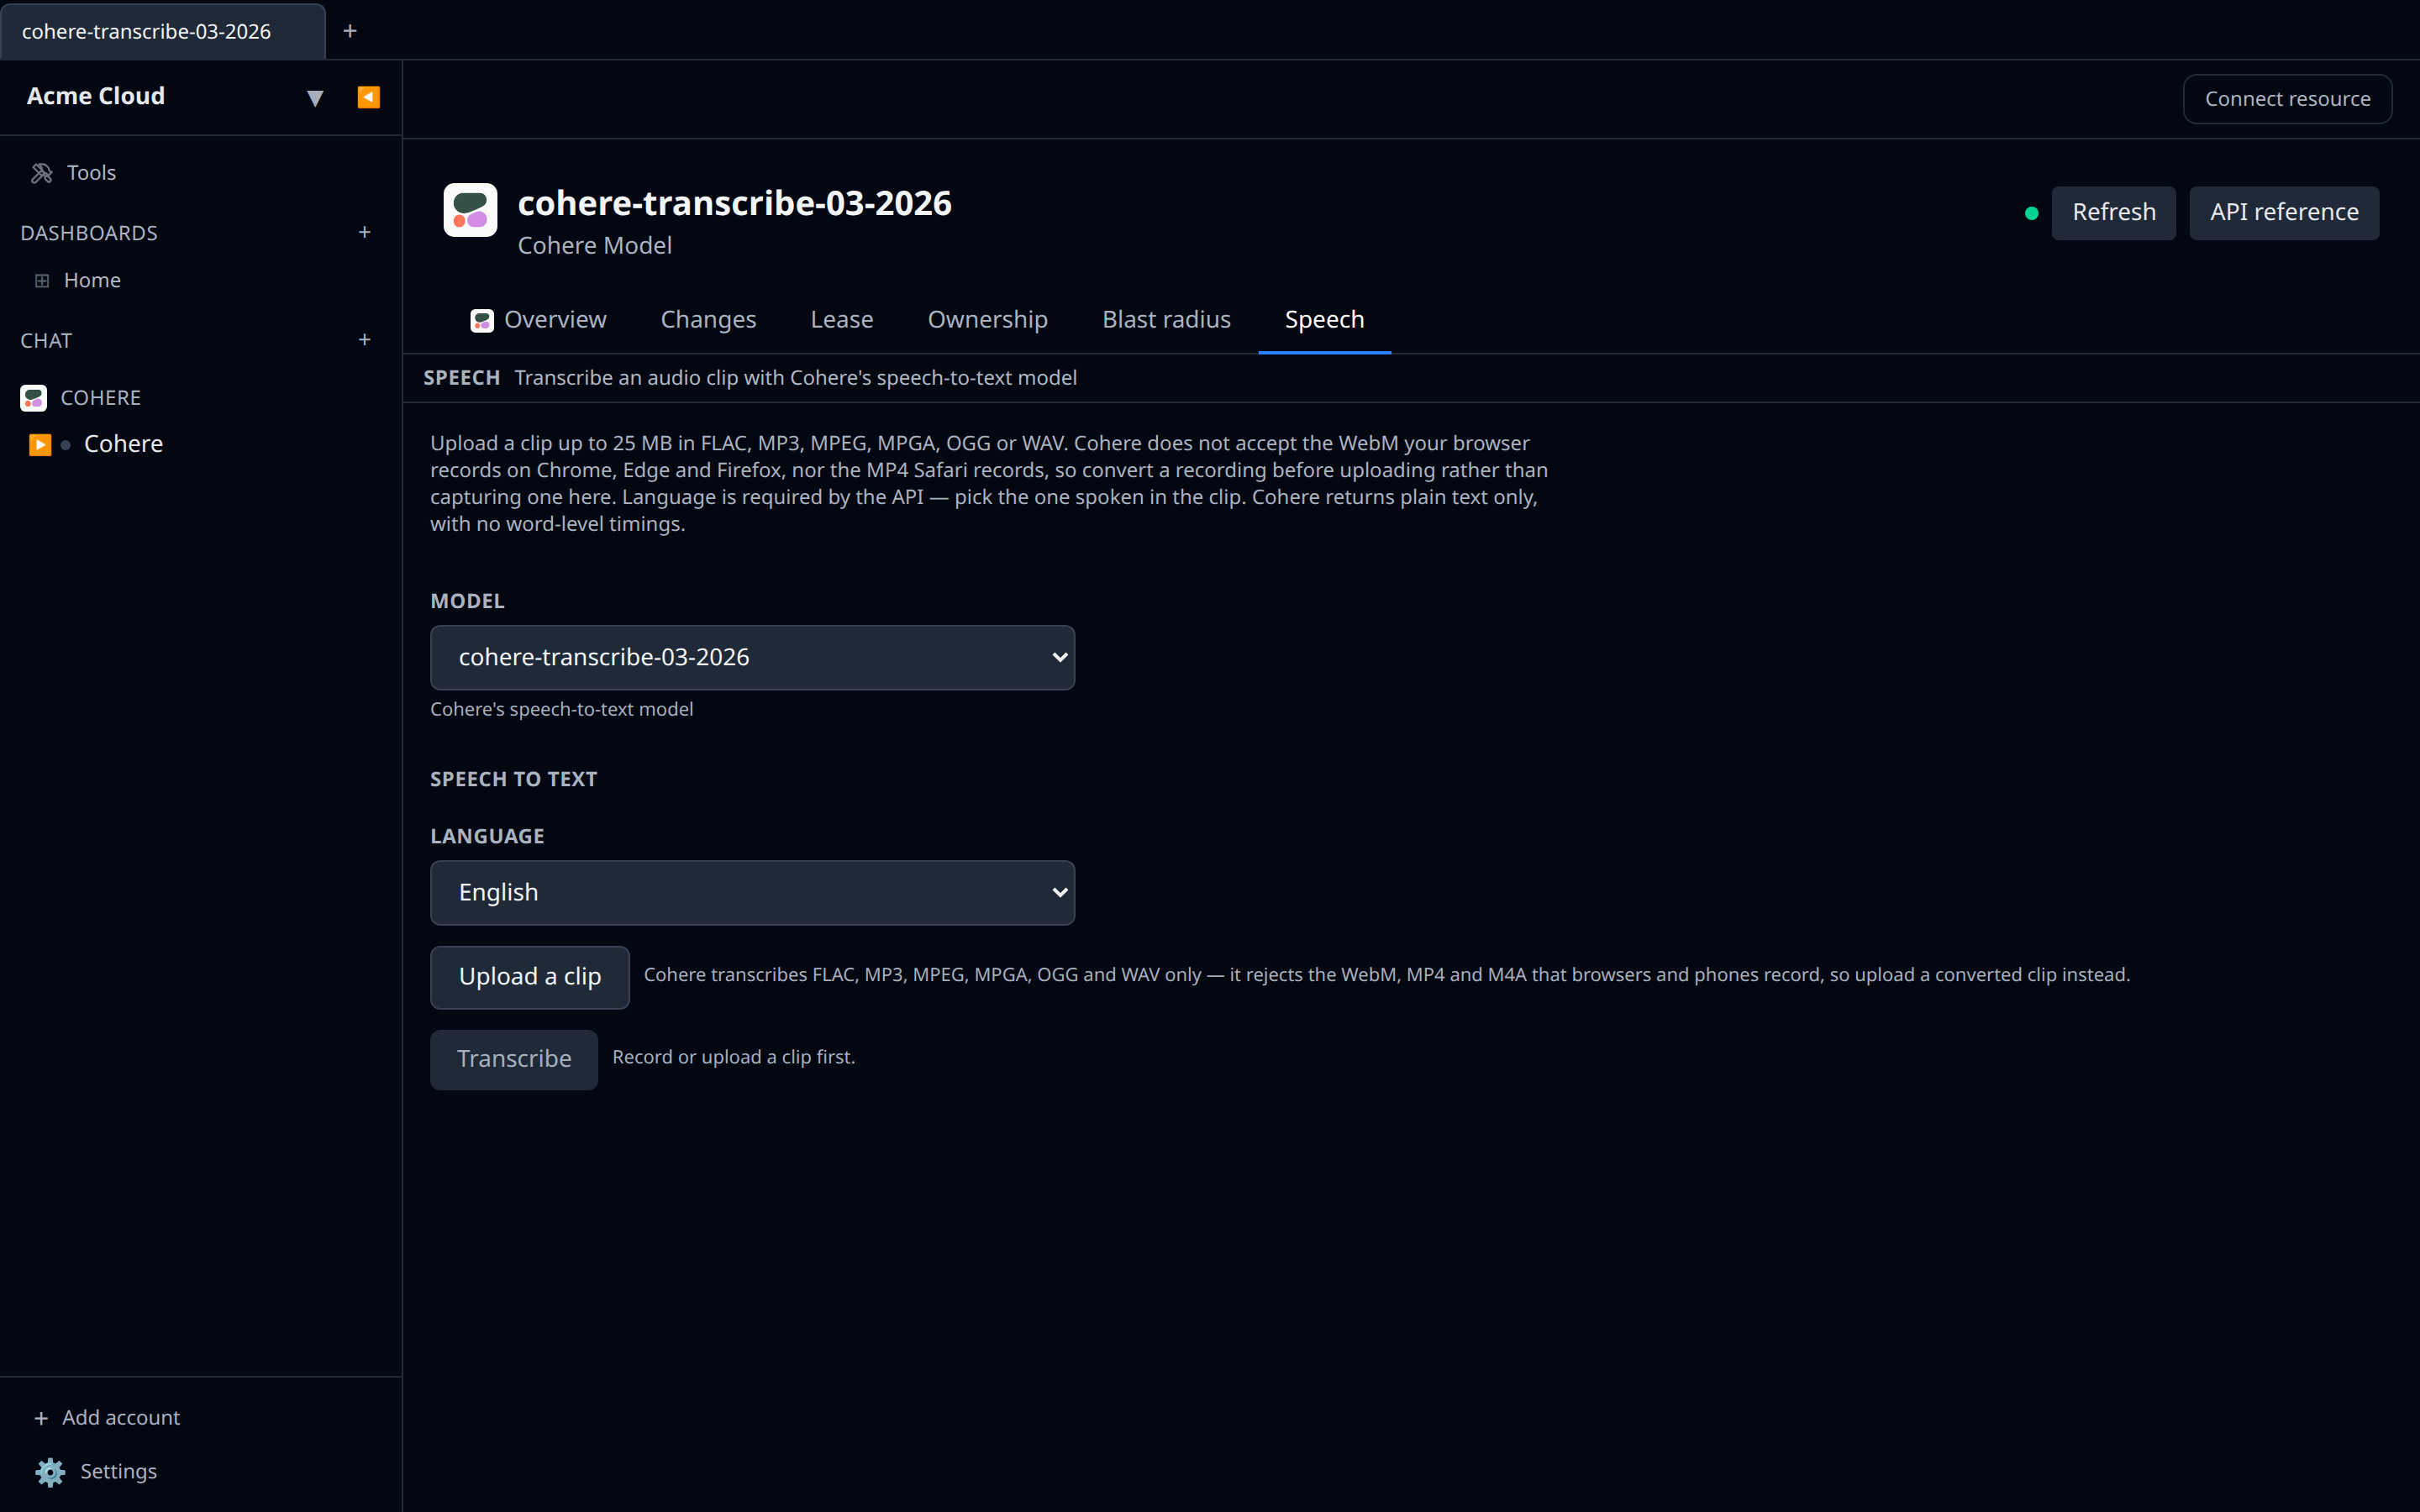Switch to the Changes tab
The width and height of the screenshot is (2420, 1512).
708,320
